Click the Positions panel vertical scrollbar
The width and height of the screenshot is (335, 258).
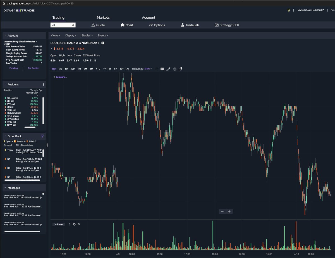(43, 111)
